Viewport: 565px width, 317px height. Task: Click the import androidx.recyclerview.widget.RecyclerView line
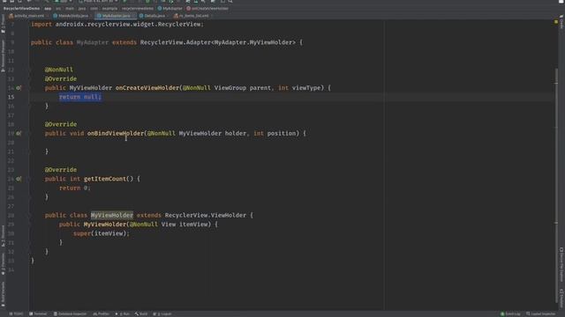117,25
